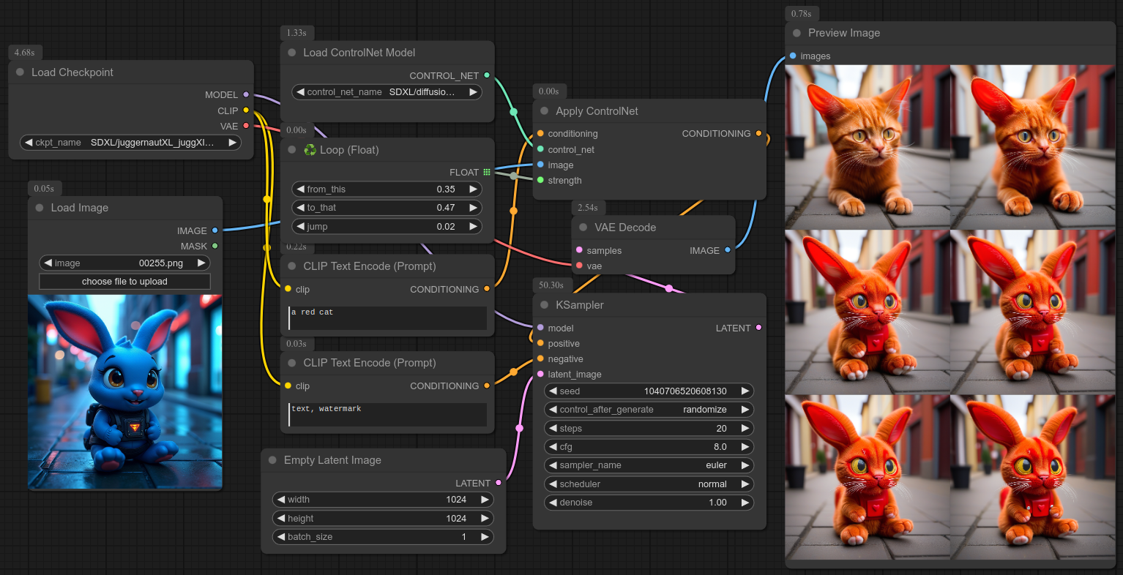Image resolution: width=1123 pixels, height=575 pixels.
Task: Toggle collapse on the Apply ControlNet node
Action: pos(543,110)
